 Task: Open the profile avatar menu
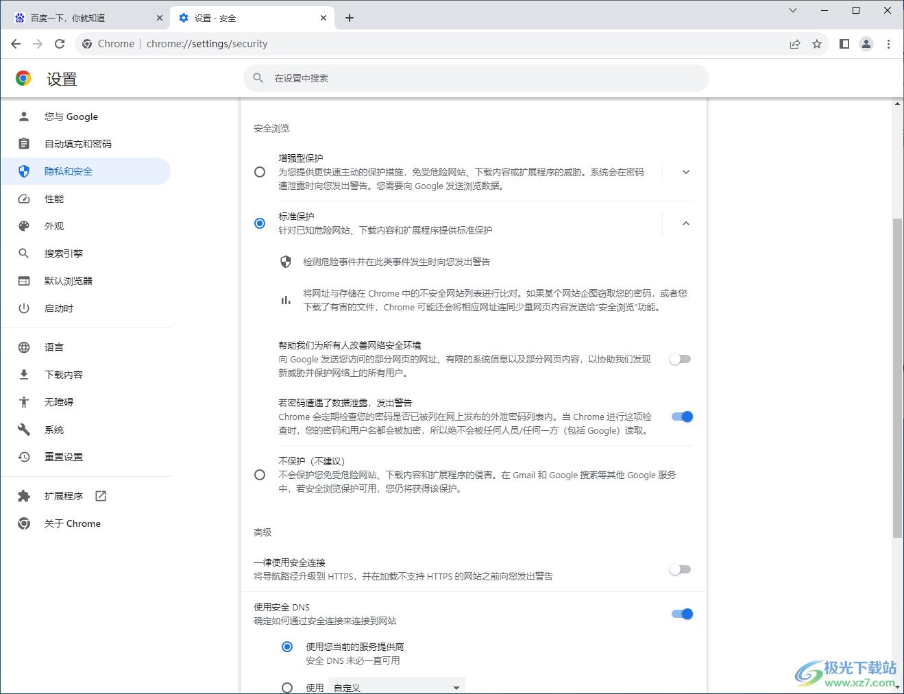coord(866,44)
